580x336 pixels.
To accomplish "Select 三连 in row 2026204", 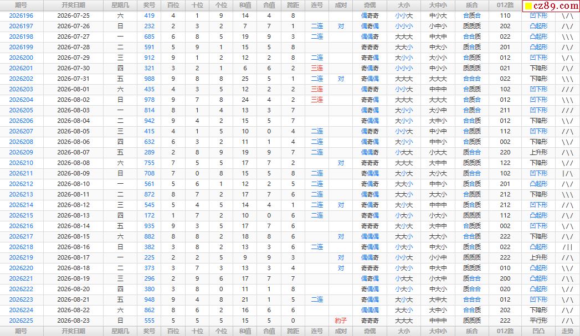I will point(317,100).
